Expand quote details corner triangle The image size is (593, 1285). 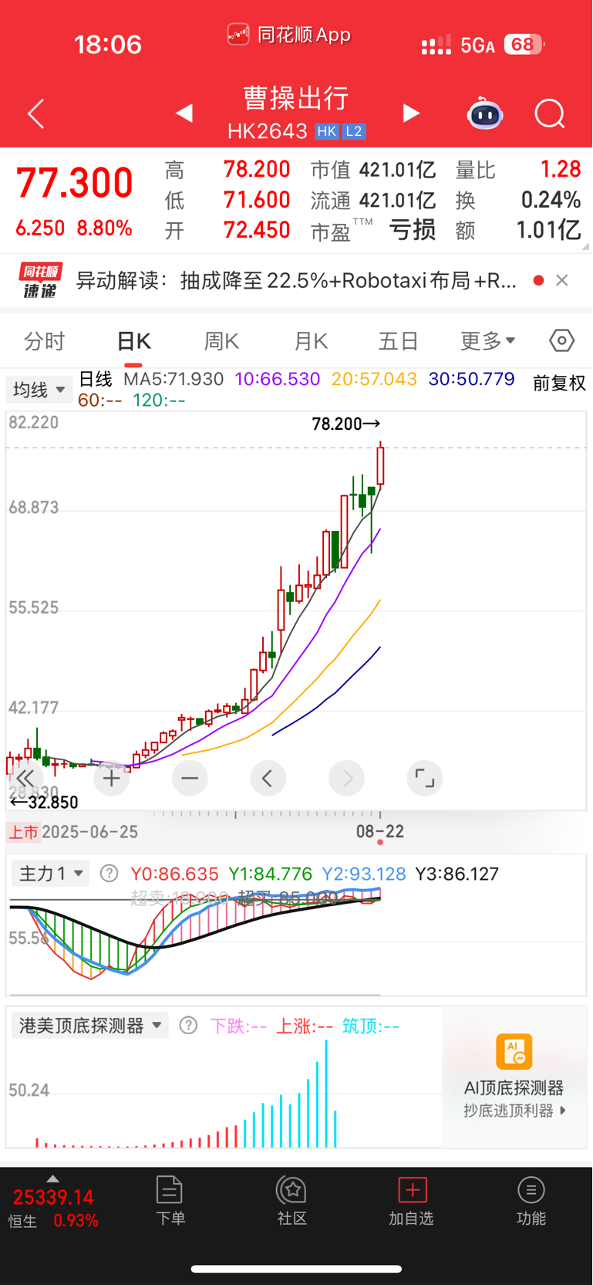coord(586,246)
